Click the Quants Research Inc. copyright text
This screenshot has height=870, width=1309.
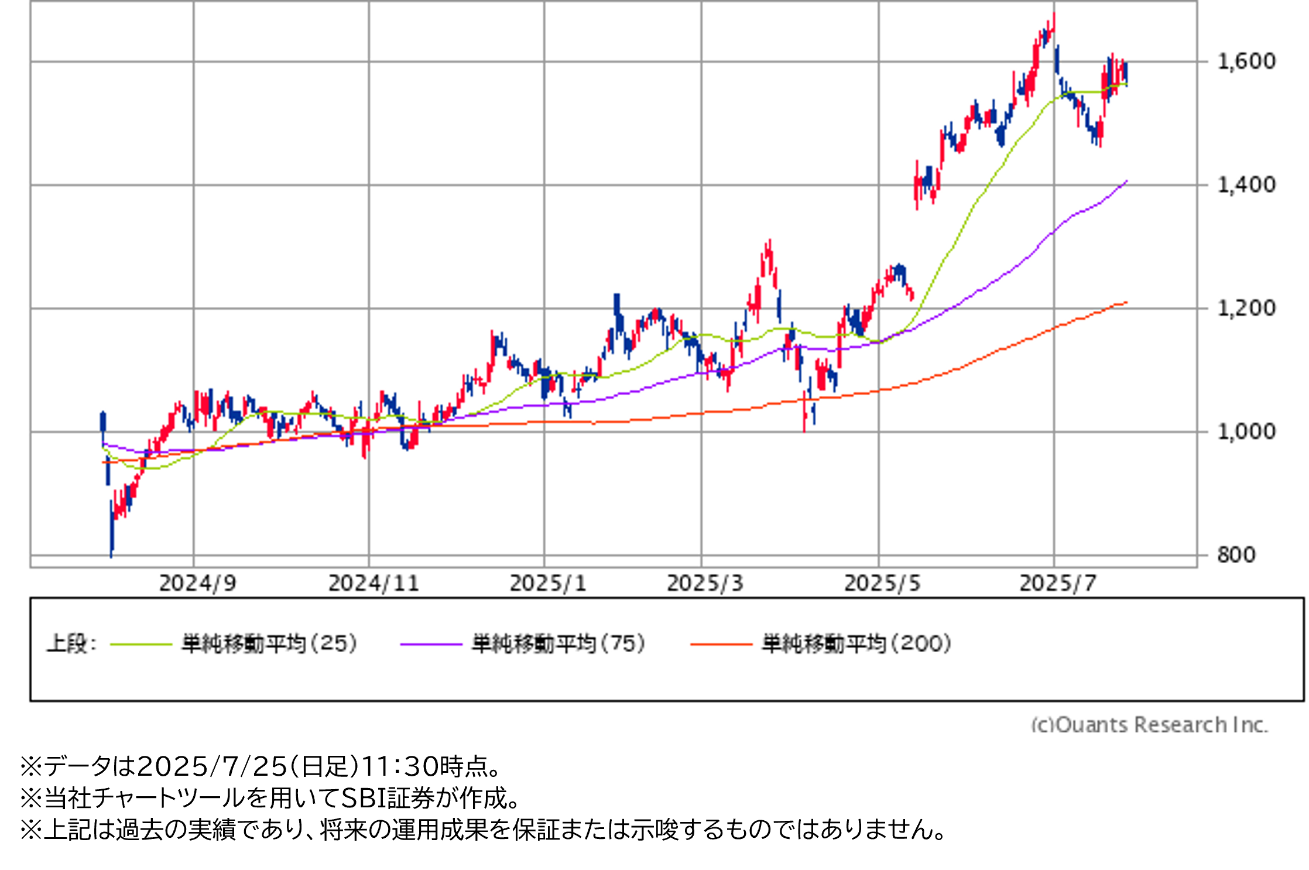pyautogui.click(x=1149, y=724)
